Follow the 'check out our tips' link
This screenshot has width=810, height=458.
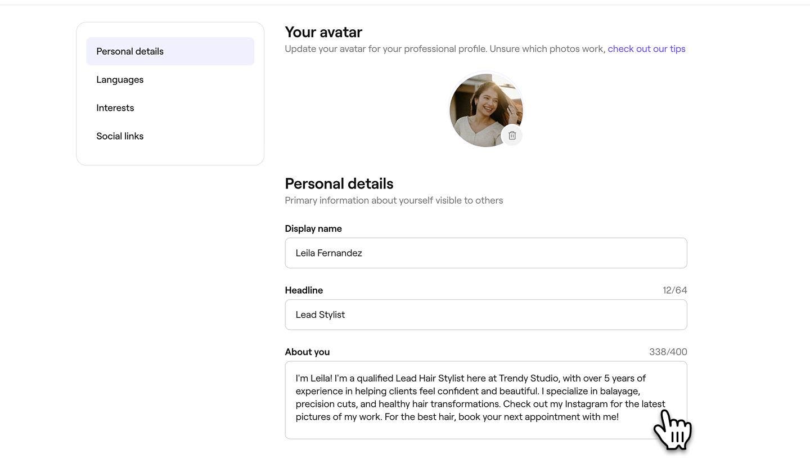click(x=646, y=49)
